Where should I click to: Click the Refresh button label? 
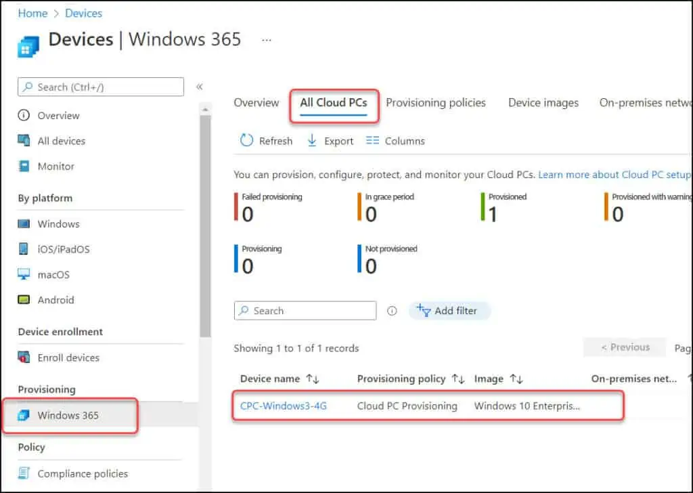tap(276, 141)
